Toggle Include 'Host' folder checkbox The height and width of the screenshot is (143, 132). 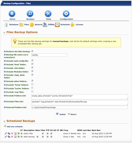[32, 64]
